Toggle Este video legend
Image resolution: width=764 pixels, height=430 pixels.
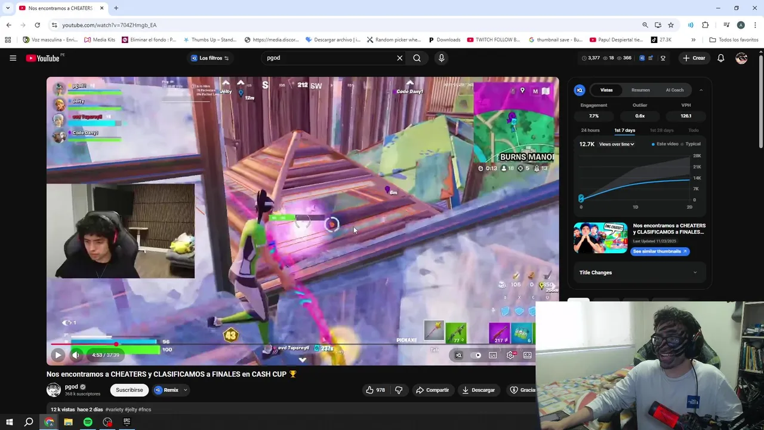coord(665,144)
